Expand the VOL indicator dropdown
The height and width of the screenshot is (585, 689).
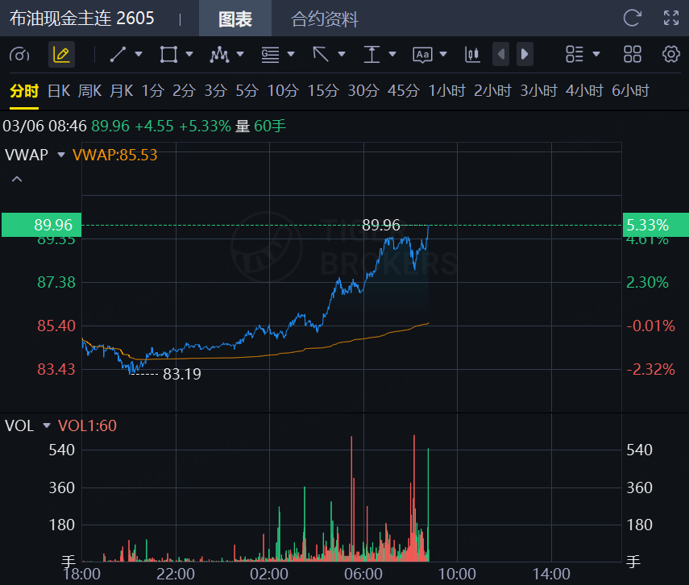47,425
